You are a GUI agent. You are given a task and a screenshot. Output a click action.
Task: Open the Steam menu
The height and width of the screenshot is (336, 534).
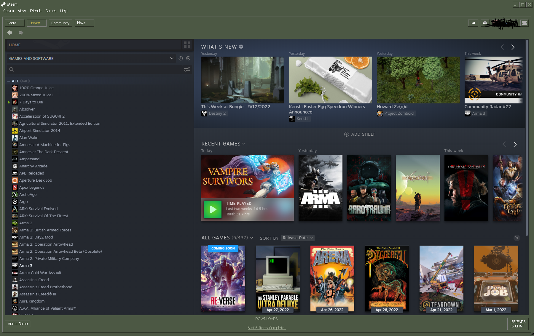click(9, 11)
